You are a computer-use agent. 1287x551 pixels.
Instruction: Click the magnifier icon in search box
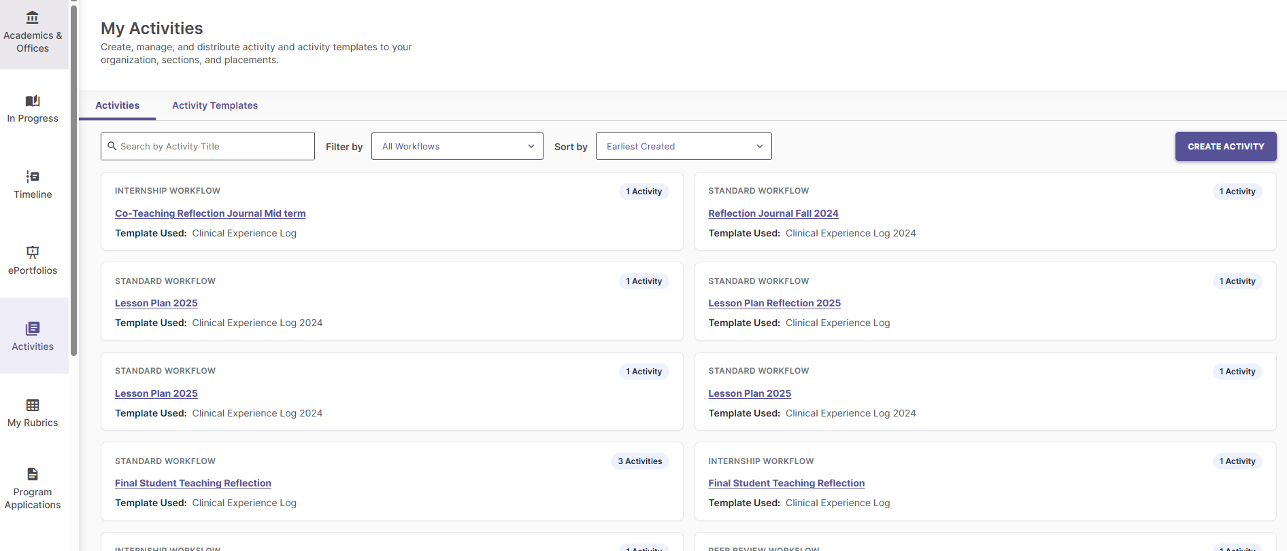(x=112, y=146)
